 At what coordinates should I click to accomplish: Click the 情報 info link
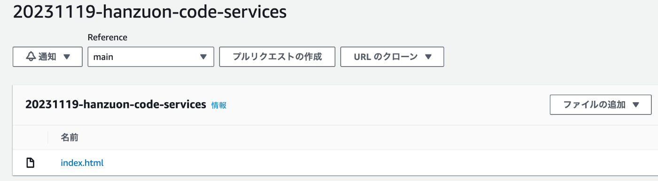tap(219, 105)
